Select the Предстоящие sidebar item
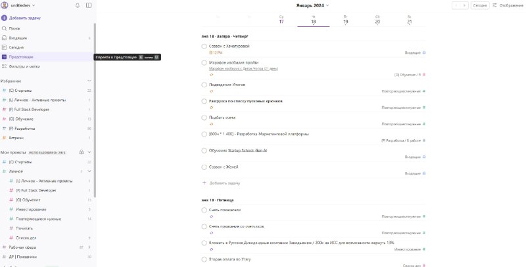 click(x=21, y=57)
